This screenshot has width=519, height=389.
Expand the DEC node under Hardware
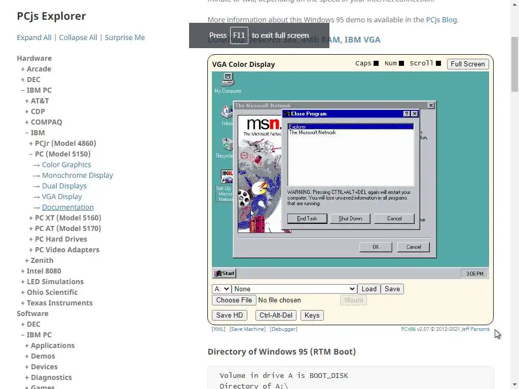[30, 80]
